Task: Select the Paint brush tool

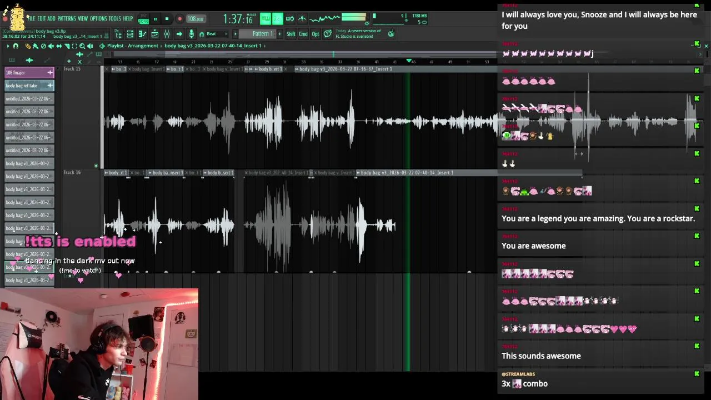Action: coord(36,46)
